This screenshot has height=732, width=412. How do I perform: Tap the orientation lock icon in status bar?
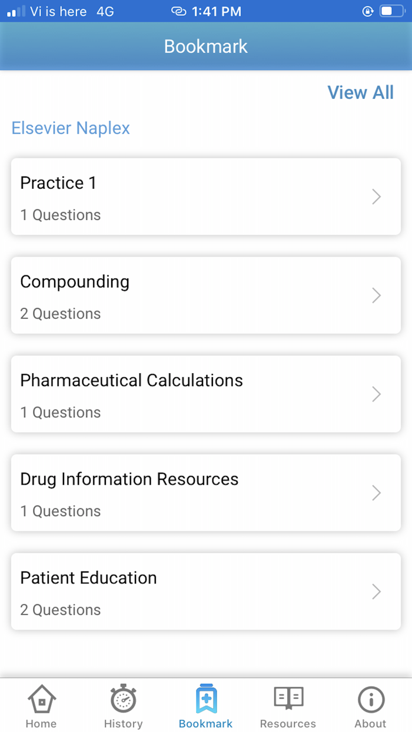(367, 11)
